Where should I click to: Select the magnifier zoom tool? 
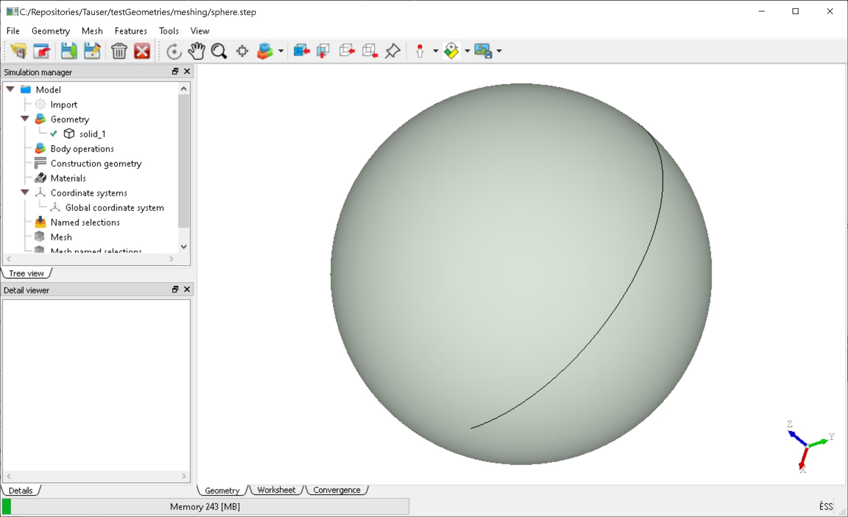pos(219,51)
